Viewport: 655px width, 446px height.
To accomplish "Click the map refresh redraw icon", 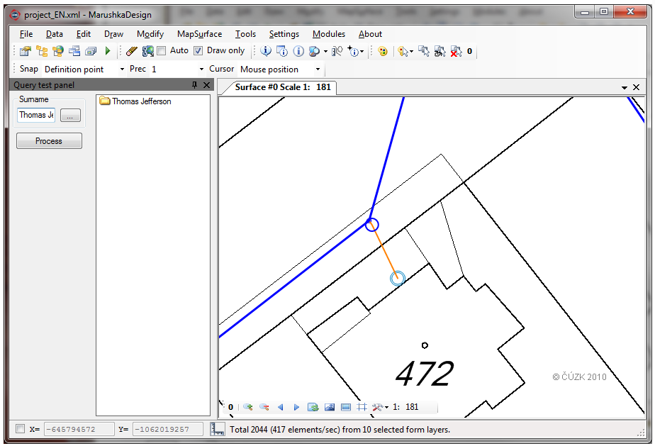I will 148,51.
